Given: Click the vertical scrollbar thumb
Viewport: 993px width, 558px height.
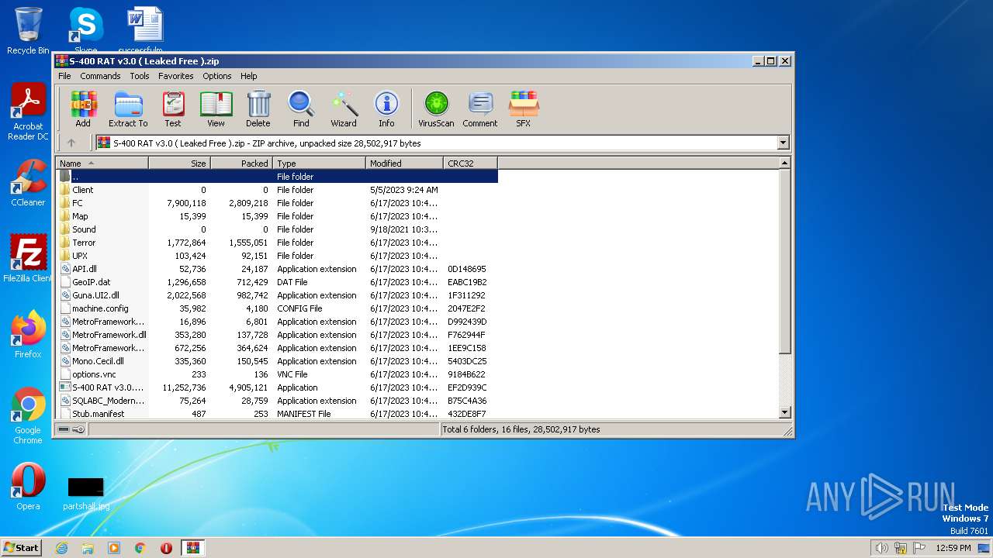Looking at the screenshot, I should [784, 262].
